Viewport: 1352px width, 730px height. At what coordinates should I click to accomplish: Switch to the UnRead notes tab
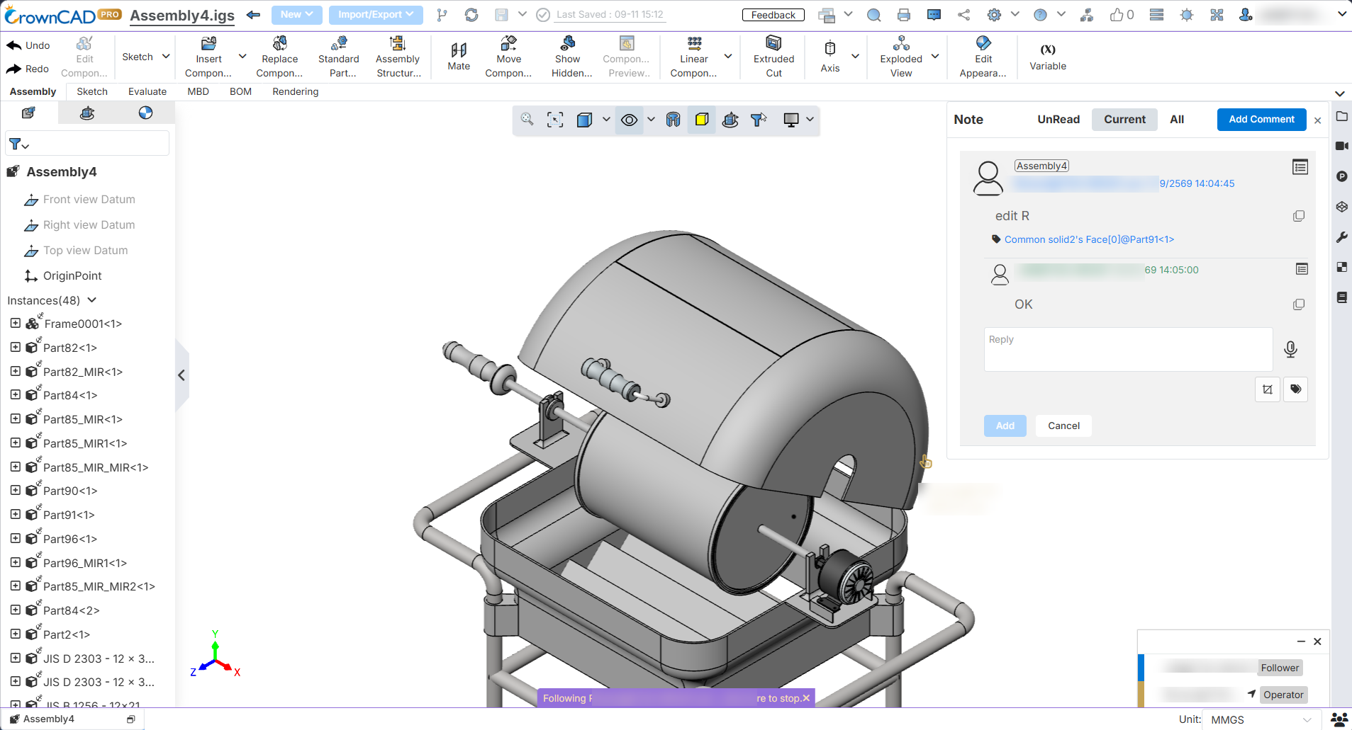pos(1058,119)
